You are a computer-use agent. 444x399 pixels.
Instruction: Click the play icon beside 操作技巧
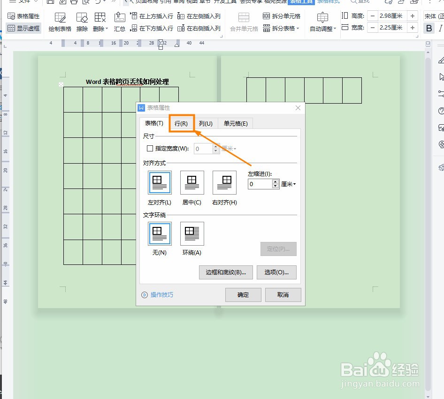(145, 295)
